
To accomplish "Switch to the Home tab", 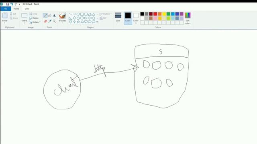I will tap(16, 9).
